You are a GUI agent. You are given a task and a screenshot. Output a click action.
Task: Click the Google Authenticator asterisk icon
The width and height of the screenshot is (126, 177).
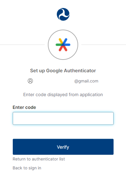63,45
